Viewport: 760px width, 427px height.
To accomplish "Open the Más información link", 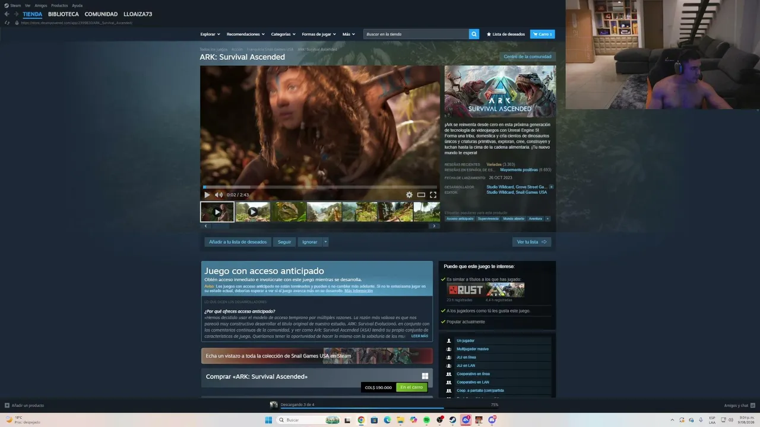I will click(359, 291).
